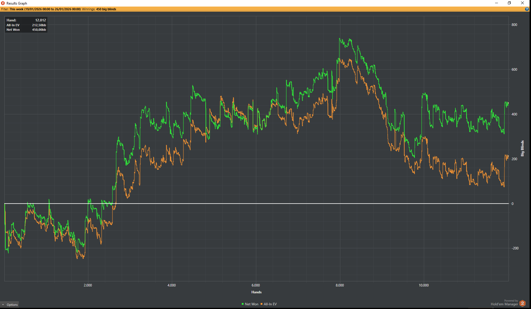Click the 800 y-axis label

click(514, 25)
